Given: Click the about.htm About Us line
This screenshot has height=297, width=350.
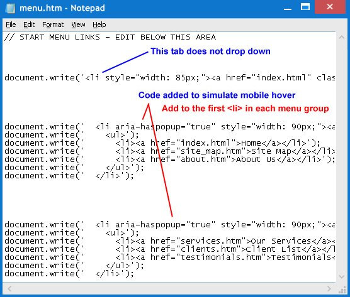Looking at the screenshot, I should click(x=169, y=159).
